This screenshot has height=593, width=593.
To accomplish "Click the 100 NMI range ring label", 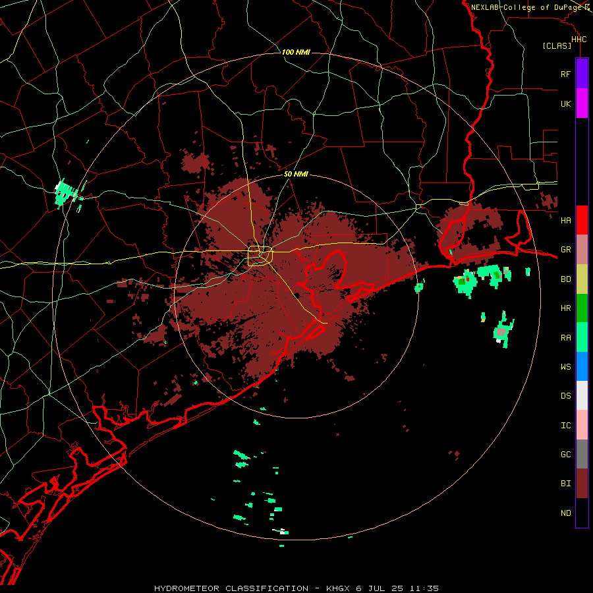I will pos(296,52).
